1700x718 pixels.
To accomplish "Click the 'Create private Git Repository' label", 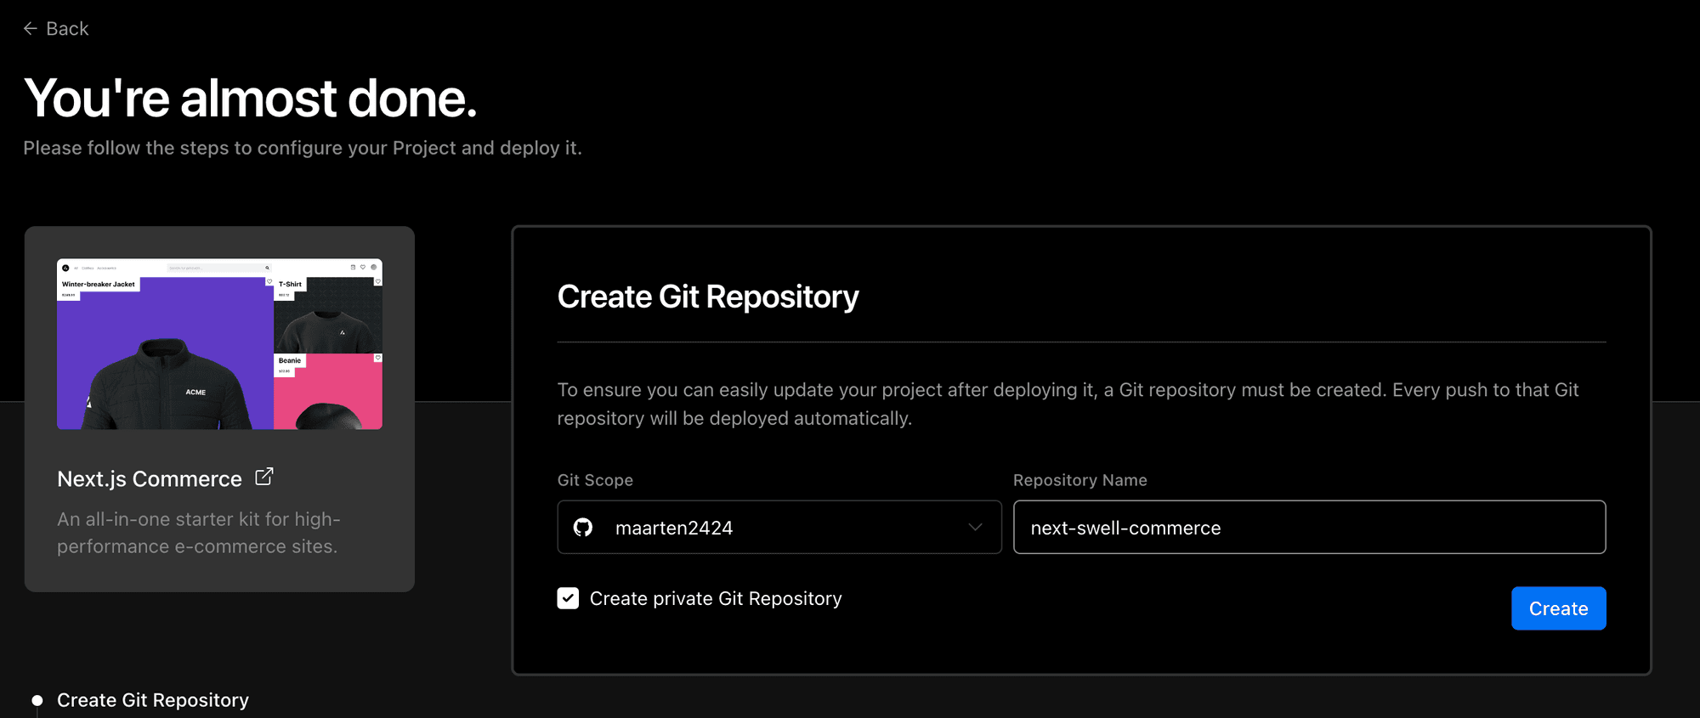I will (x=716, y=599).
